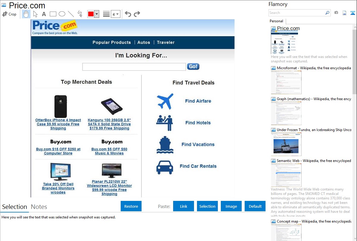The image size is (357, 241).
Task: Open the Personal tab
Action: click(276, 21)
